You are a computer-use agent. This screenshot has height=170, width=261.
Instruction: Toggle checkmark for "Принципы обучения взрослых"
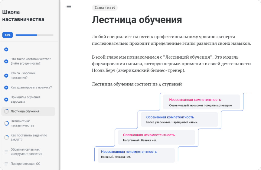(6, 99)
